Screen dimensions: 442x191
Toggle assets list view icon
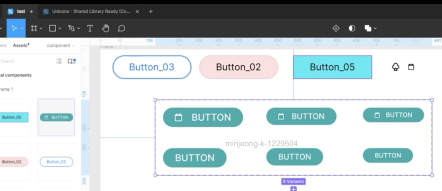pyautogui.click(x=59, y=61)
